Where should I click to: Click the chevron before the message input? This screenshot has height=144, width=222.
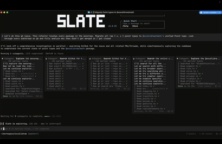coord(1,129)
